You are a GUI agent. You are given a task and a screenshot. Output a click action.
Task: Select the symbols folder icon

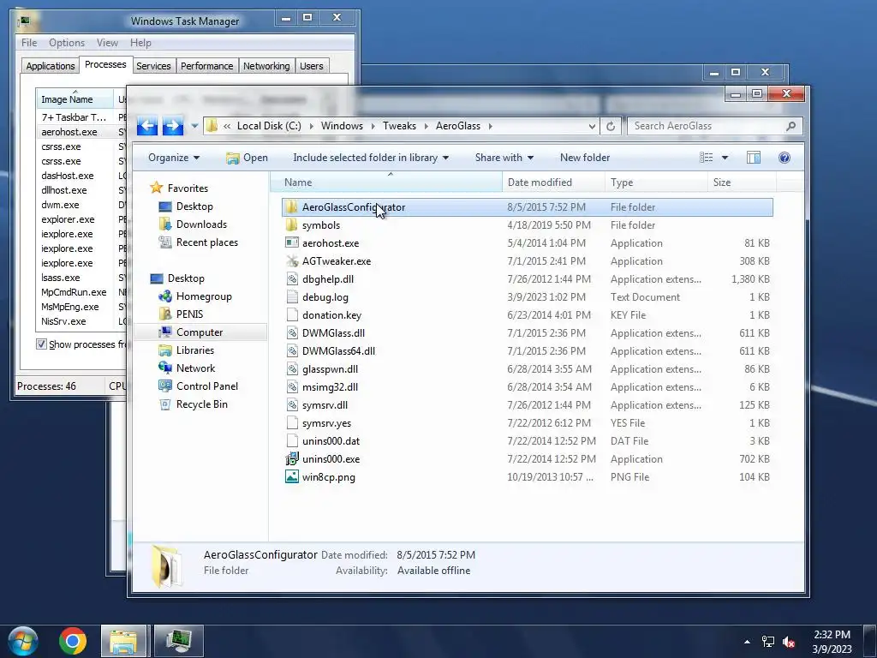291,225
